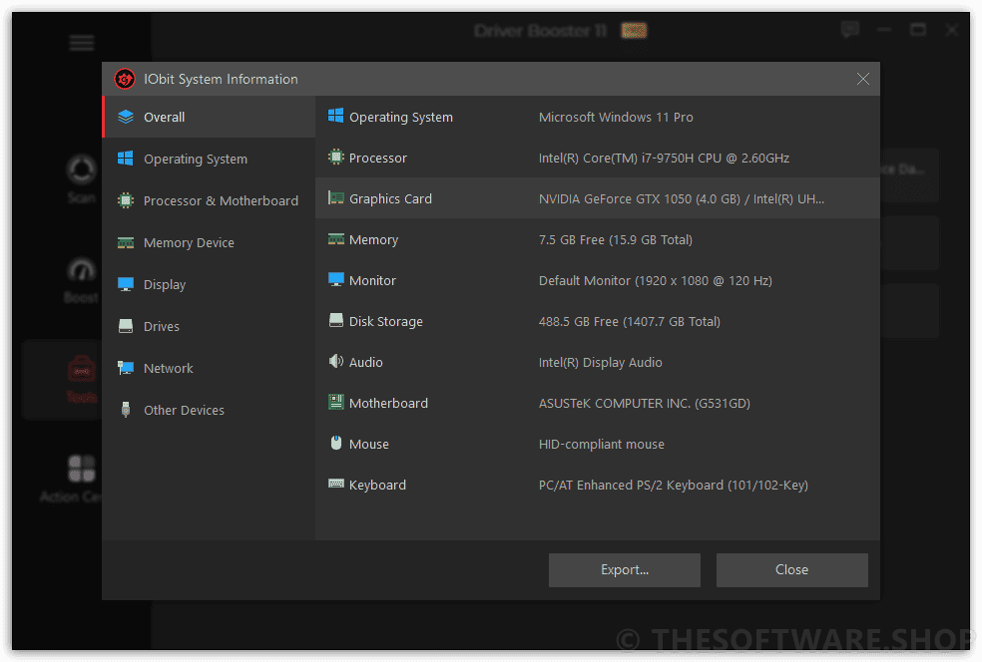Select the NVIDIA GeForce GTX 1050 value
The image size is (982, 662).
(x=682, y=199)
